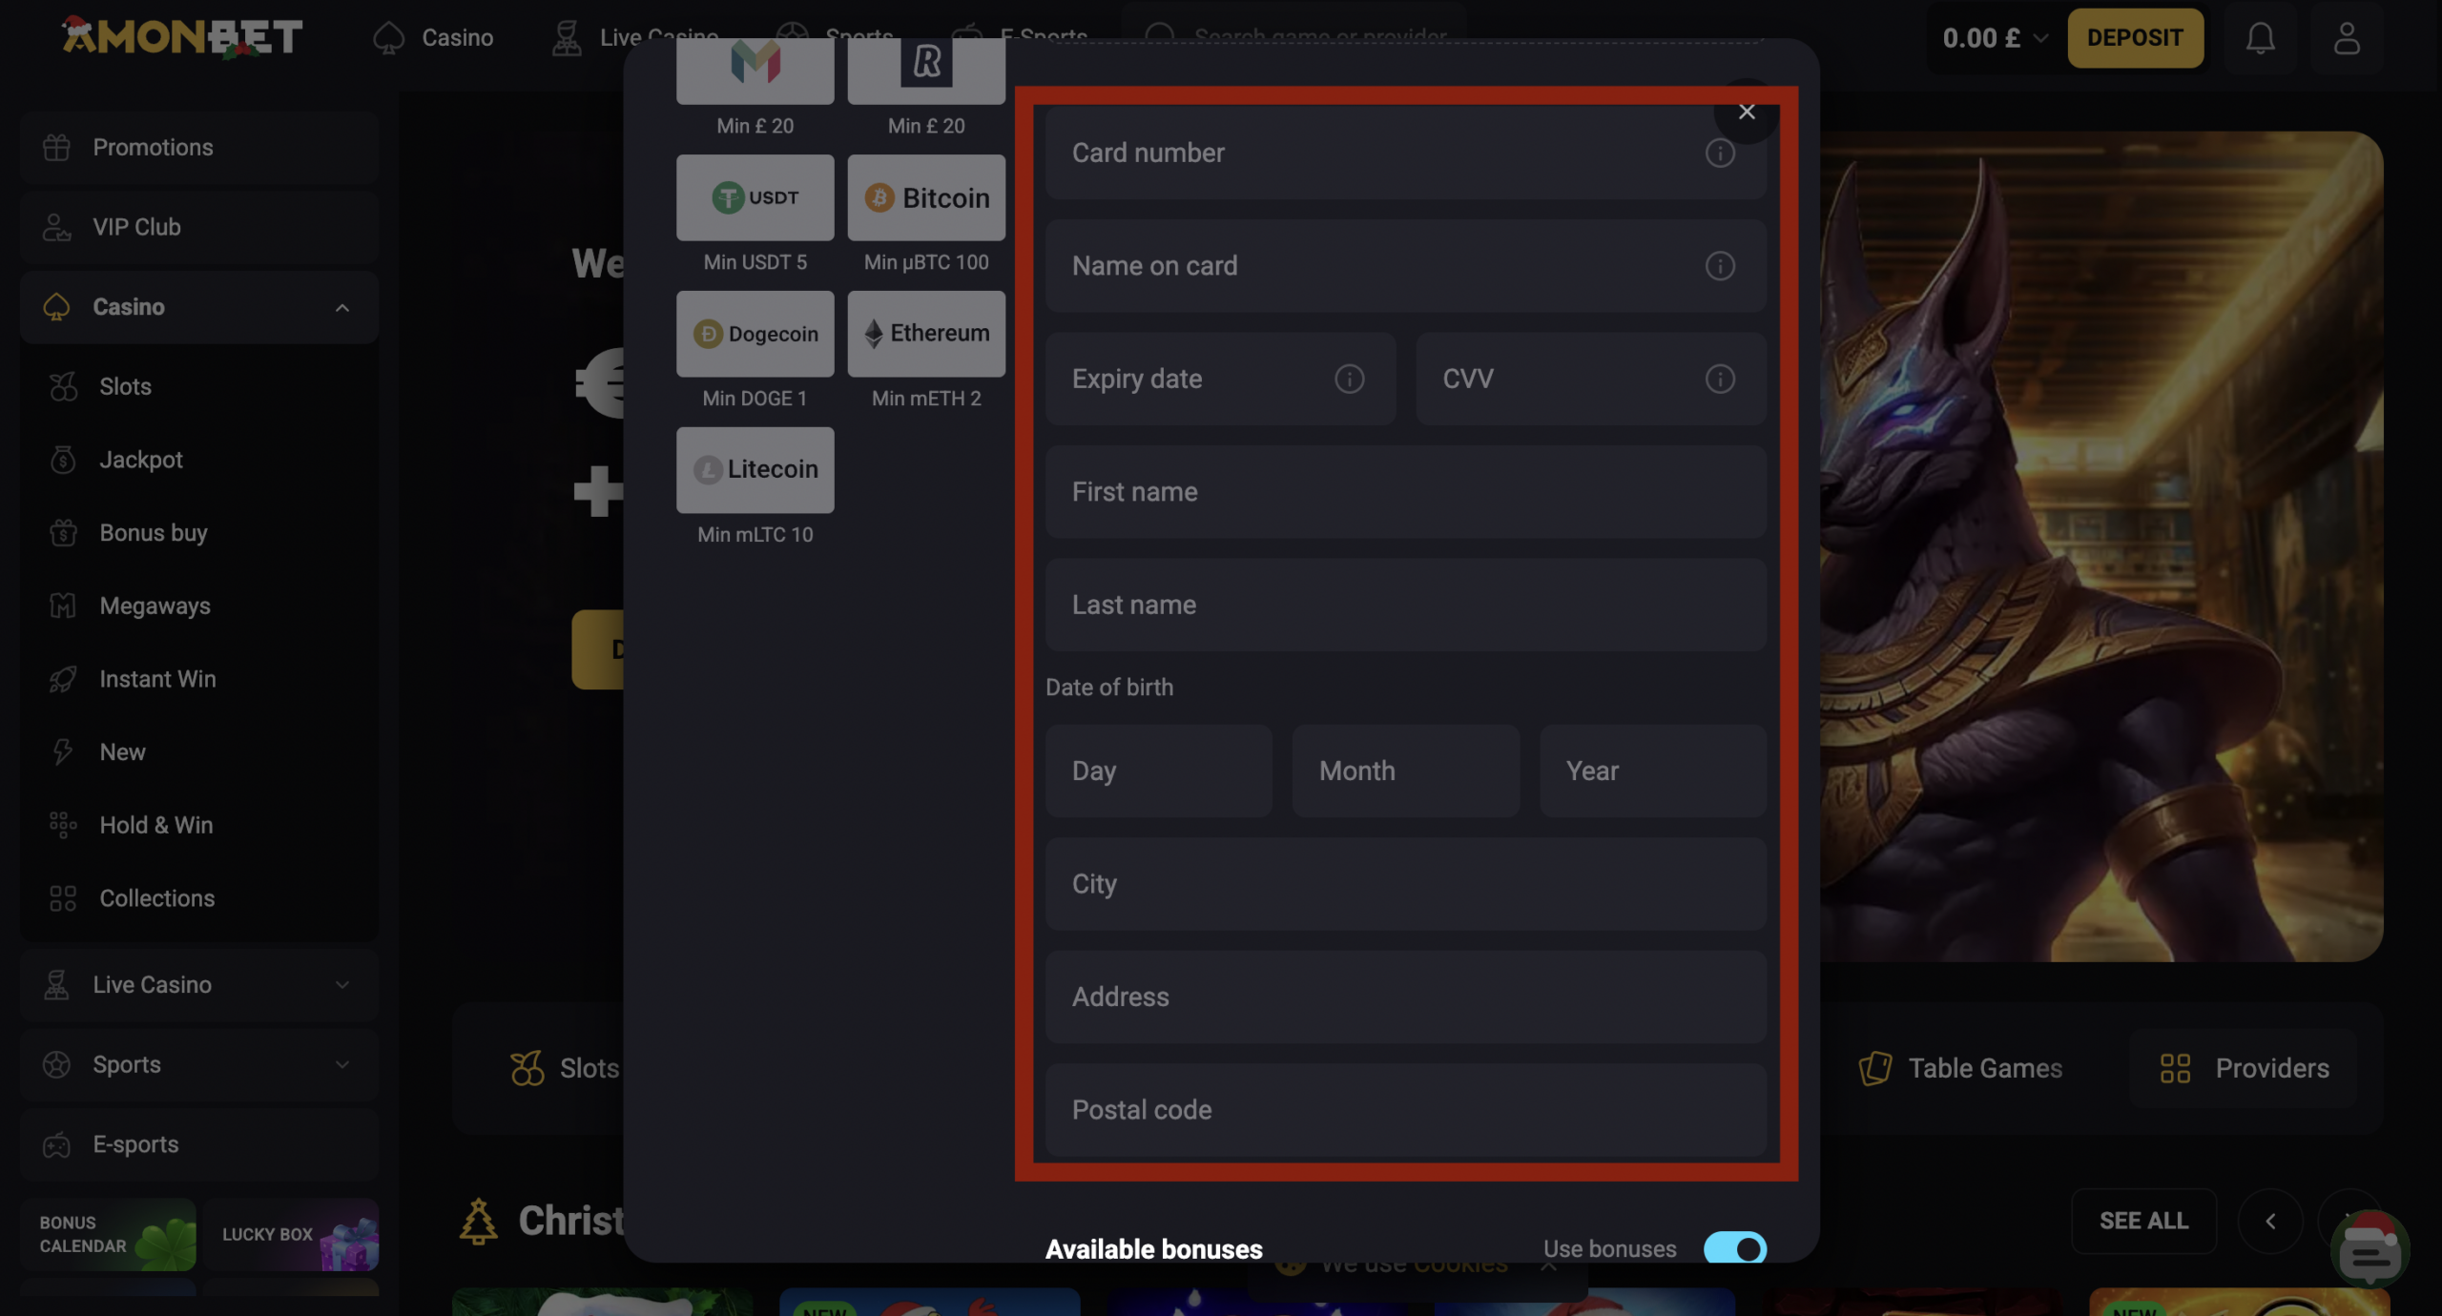Open the user profile icon

coord(2346,38)
